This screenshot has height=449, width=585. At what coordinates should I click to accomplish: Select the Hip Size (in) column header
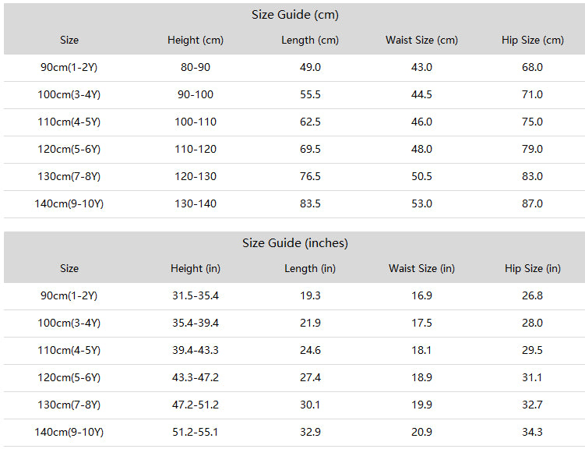(x=532, y=269)
